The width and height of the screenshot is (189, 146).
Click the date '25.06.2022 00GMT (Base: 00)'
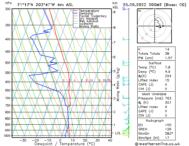[x=154, y=5]
